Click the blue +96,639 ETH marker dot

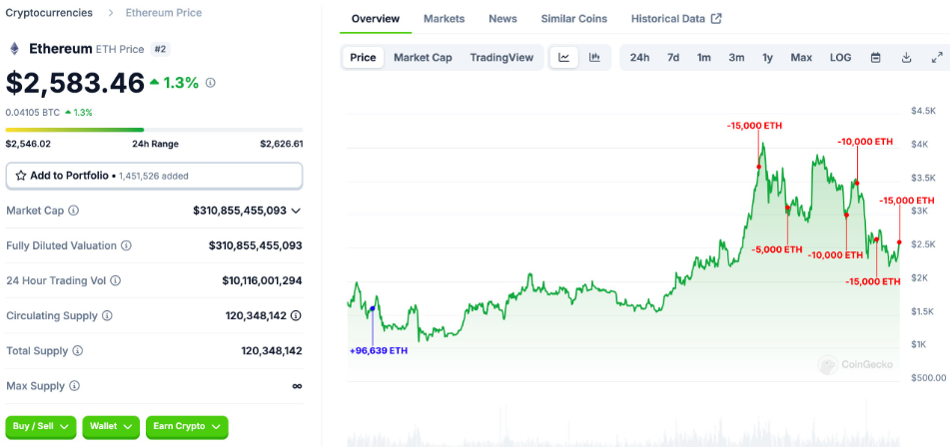(373, 308)
